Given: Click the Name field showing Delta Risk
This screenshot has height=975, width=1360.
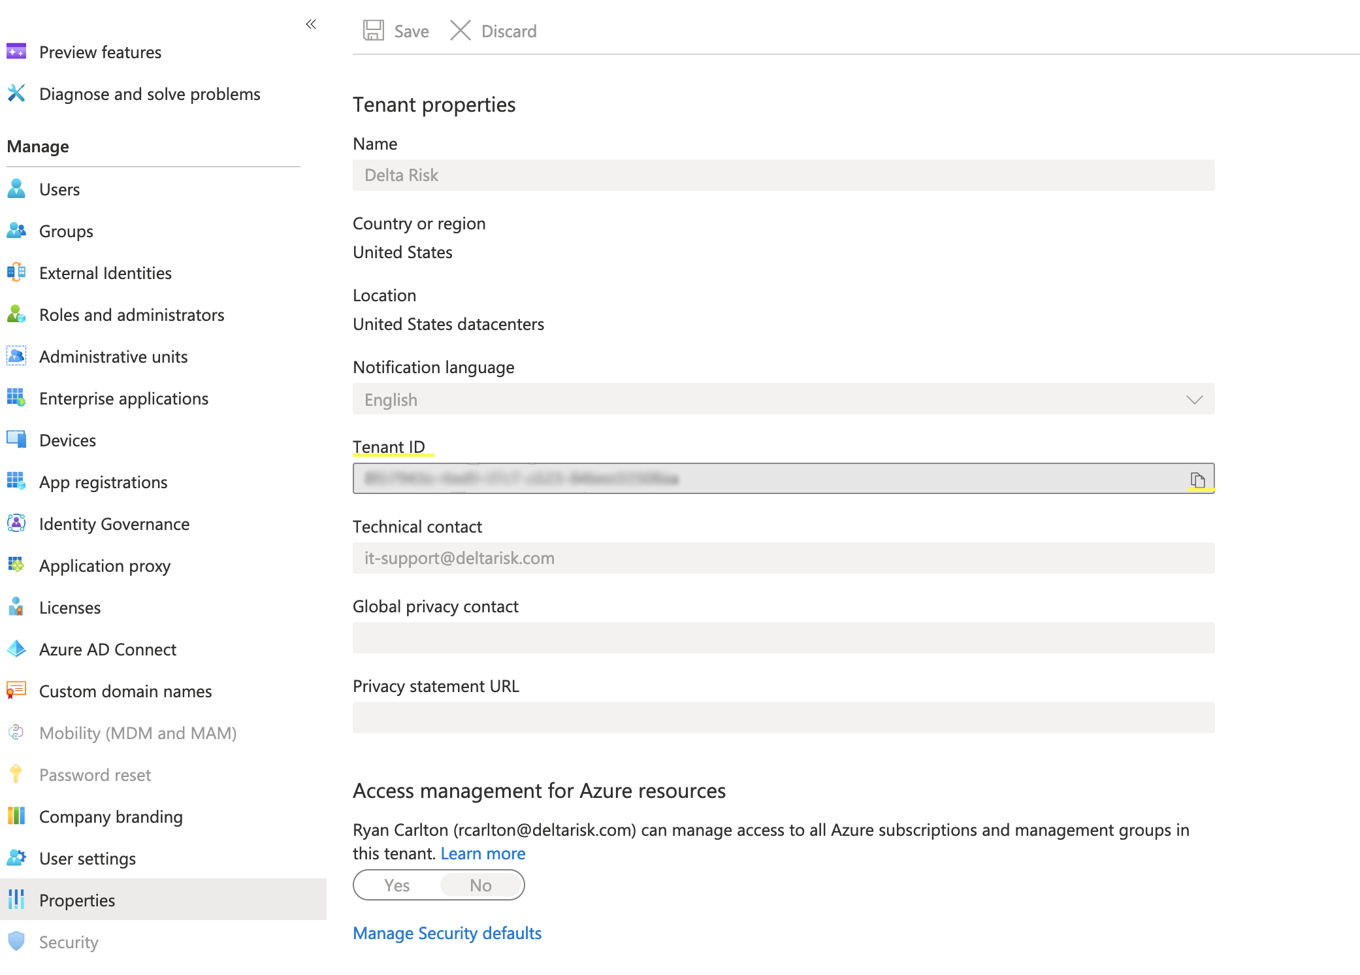Looking at the screenshot, I should [783, 175].
